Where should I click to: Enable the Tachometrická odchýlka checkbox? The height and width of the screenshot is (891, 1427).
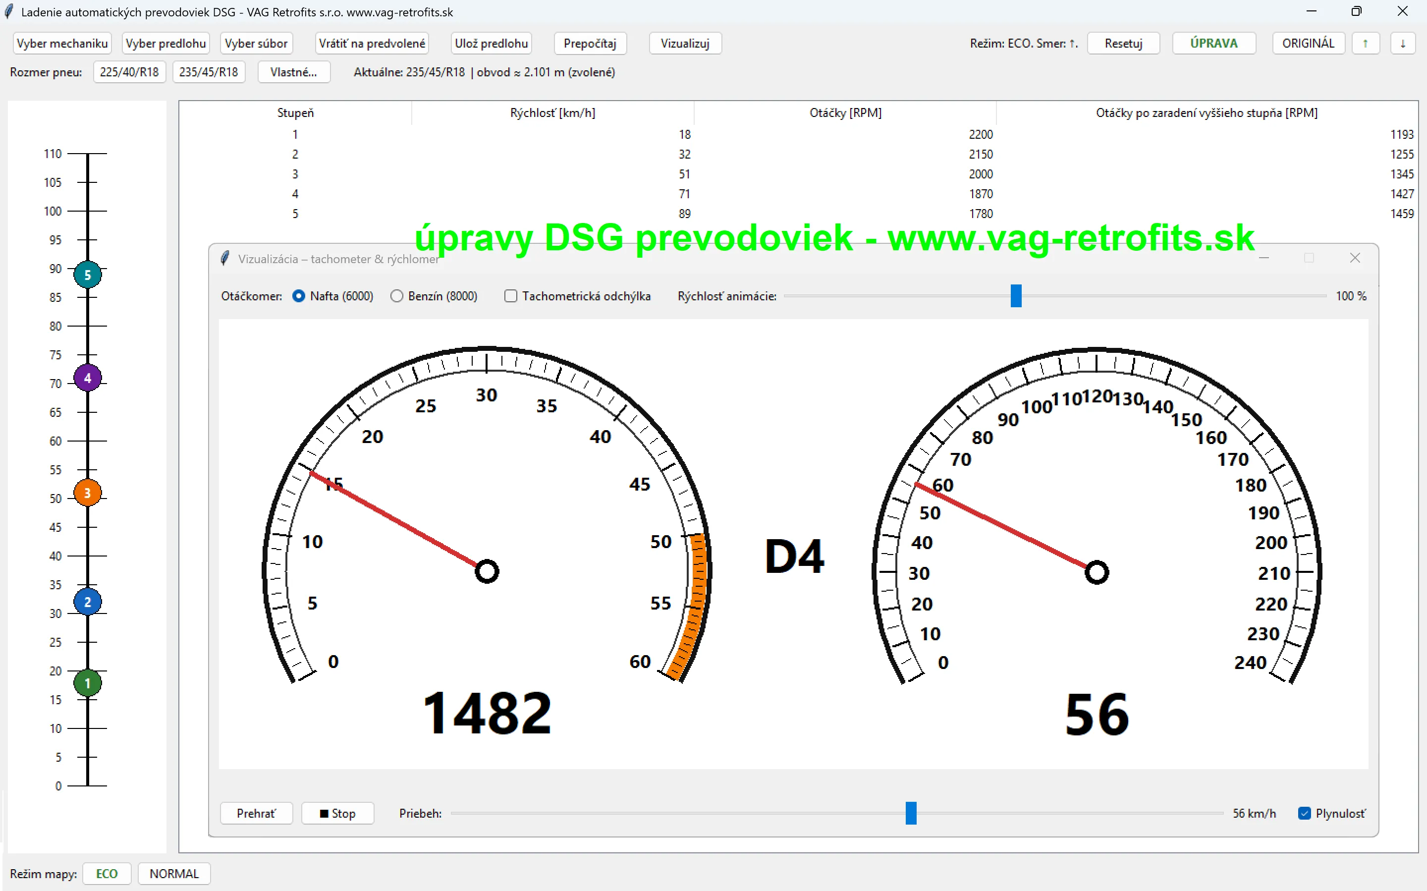[511, 296]
